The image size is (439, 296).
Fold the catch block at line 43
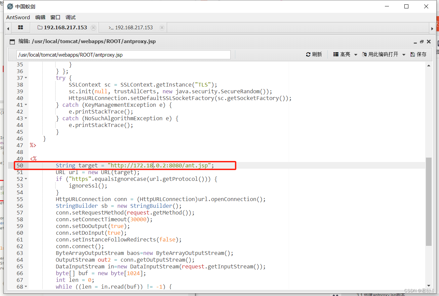[26, 118]
